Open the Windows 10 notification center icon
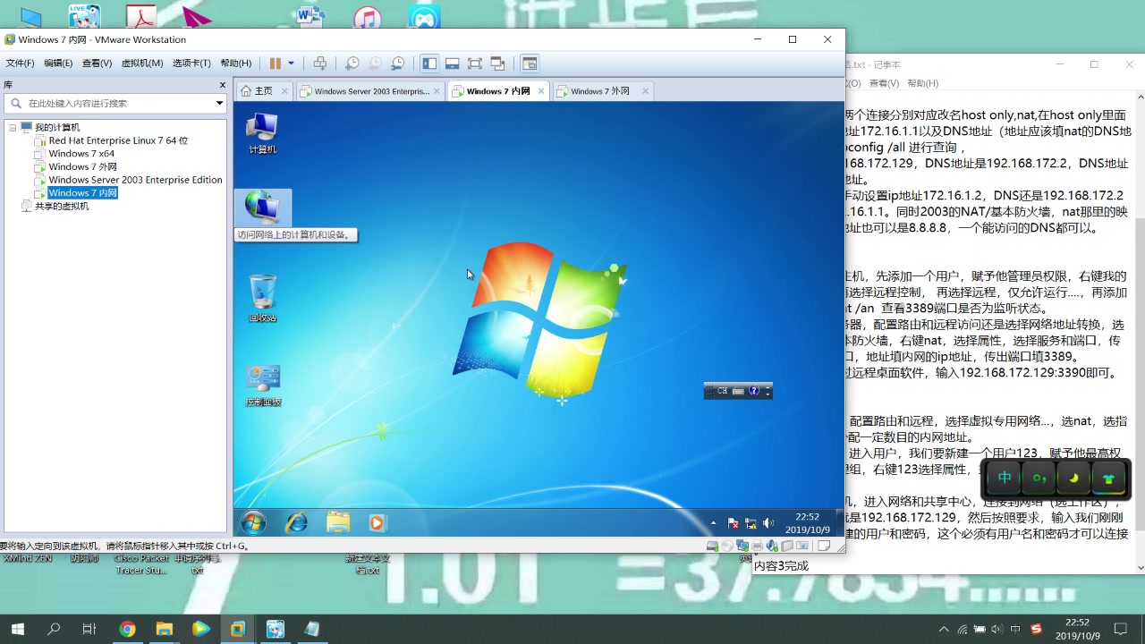Screen dimensions: 1145x644 (x=1121, y=630)
